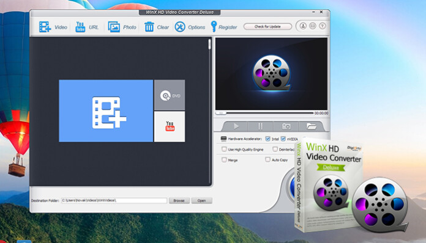
Task: Click the file list vertical scrollbar
Action: point(209,111)
